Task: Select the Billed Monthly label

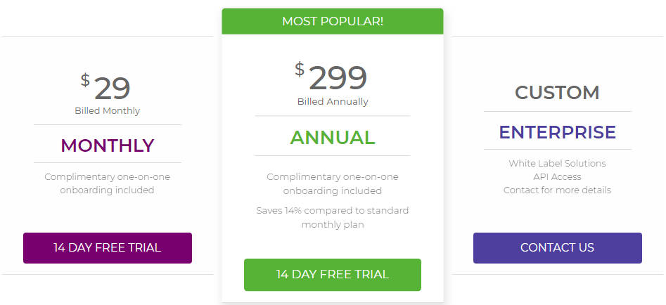Action: pyautogui.click(x=108, y=111)
